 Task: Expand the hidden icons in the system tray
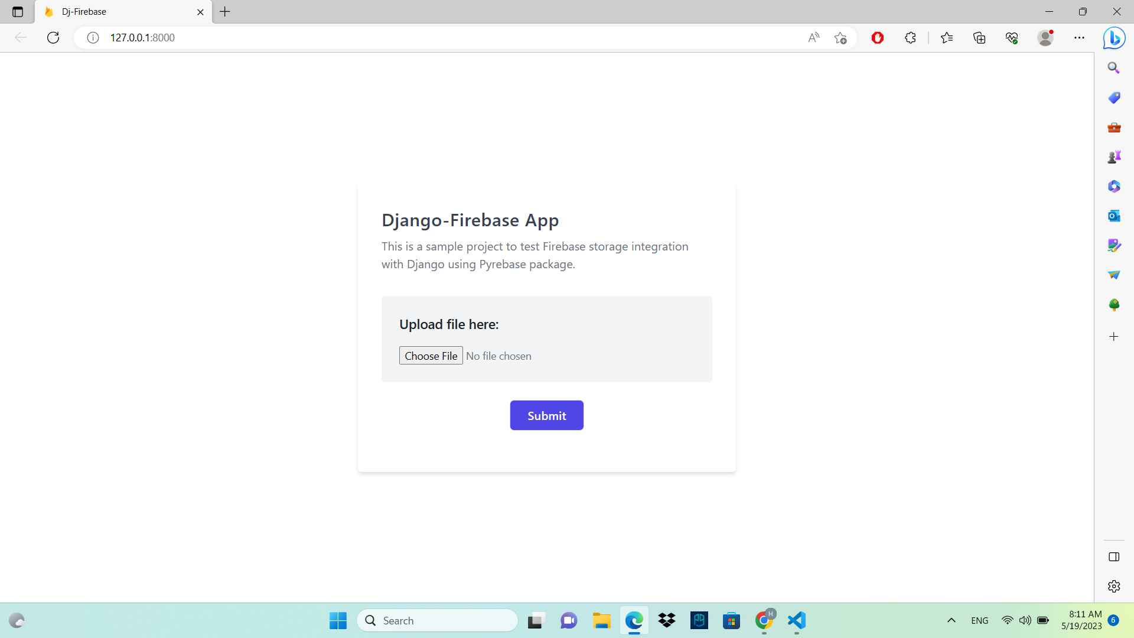[x=951, y=620]
